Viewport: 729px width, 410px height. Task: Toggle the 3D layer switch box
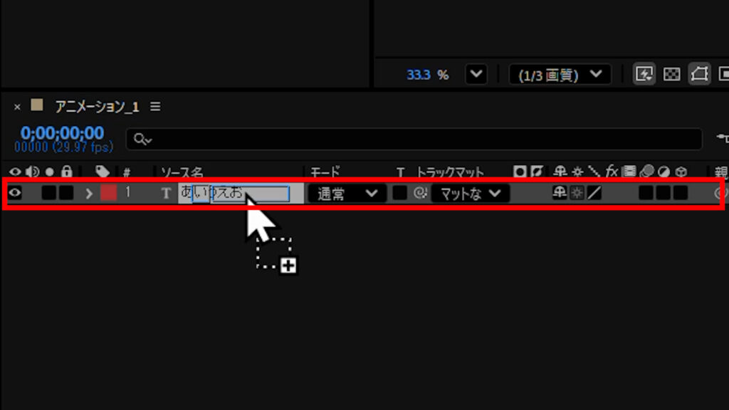[x=681, y=193]
